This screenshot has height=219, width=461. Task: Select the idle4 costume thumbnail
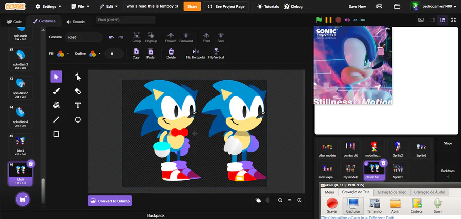coord(20,144)
